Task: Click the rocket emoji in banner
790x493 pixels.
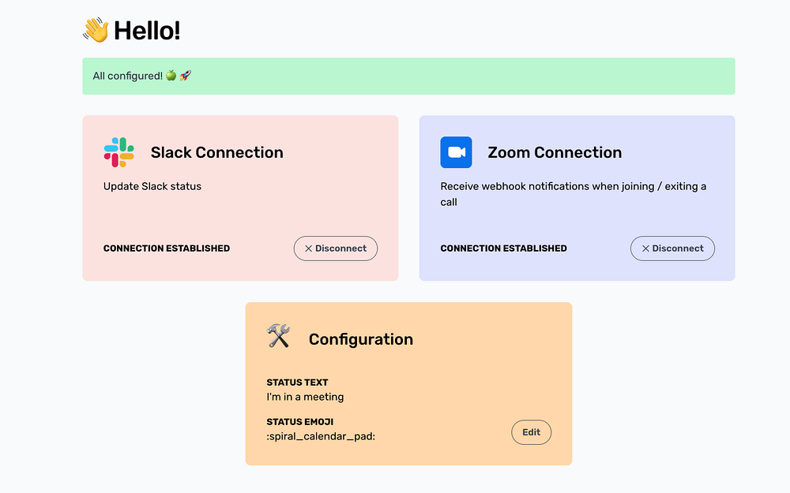Action: tap(186, 76)
